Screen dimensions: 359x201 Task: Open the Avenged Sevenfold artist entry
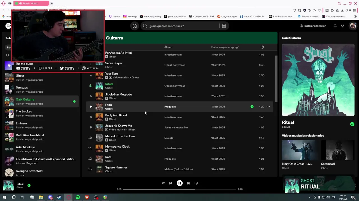[x=41, y=173]
